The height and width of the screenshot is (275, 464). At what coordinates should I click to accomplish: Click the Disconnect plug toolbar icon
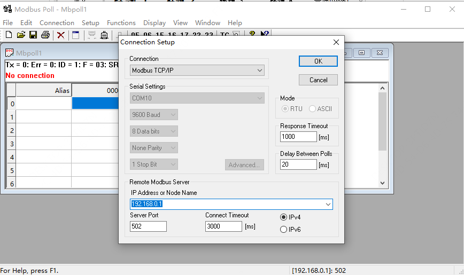tap(104, 35)
